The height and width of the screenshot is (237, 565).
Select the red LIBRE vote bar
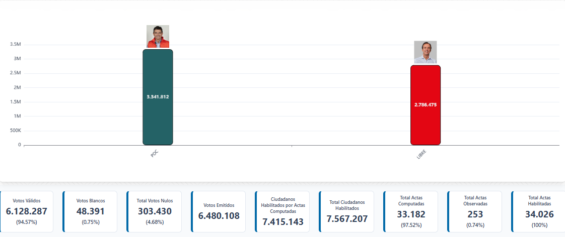point(426,126)
